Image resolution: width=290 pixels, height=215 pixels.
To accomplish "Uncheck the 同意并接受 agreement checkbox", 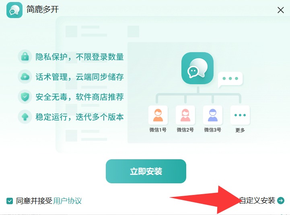I will point(10,201).
